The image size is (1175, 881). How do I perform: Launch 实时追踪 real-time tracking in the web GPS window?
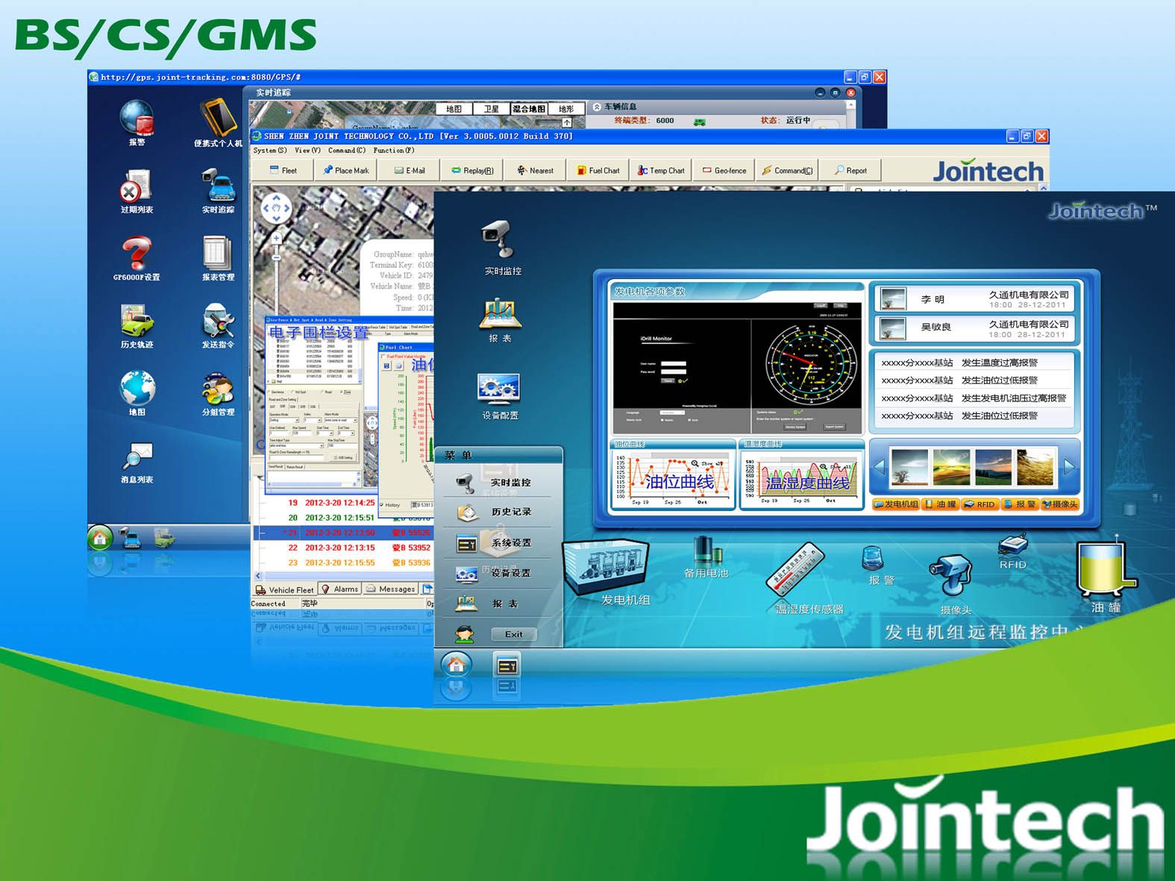(x=218, y=191)
